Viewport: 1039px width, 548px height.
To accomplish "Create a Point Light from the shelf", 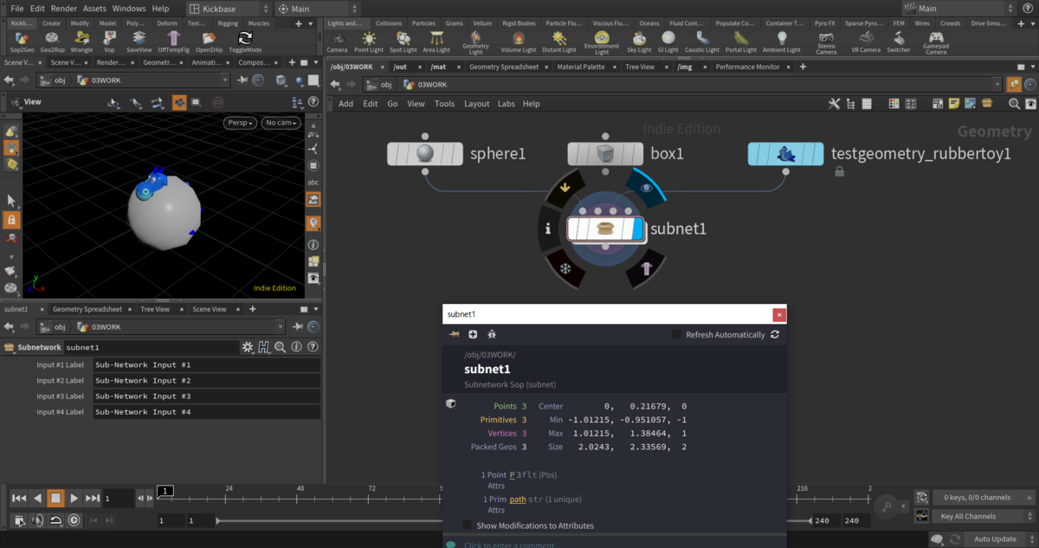I will 370,42.
